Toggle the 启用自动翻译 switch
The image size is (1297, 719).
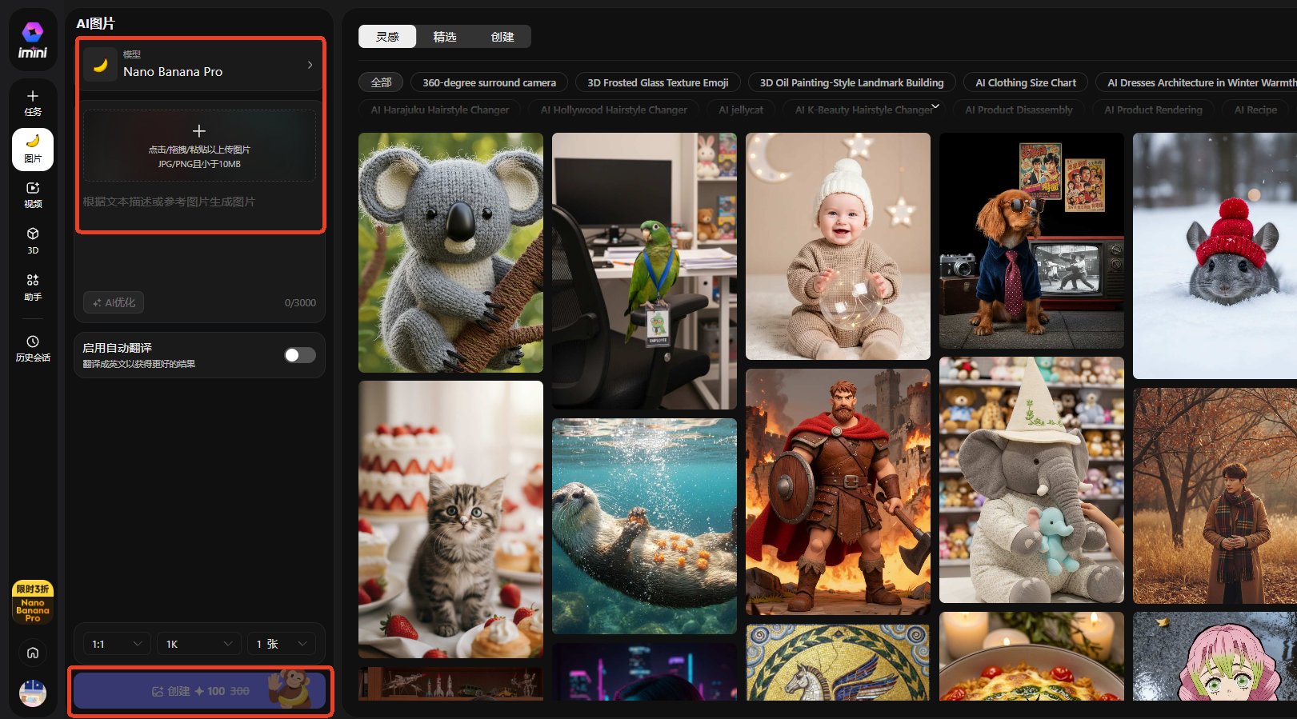[300, 355]
